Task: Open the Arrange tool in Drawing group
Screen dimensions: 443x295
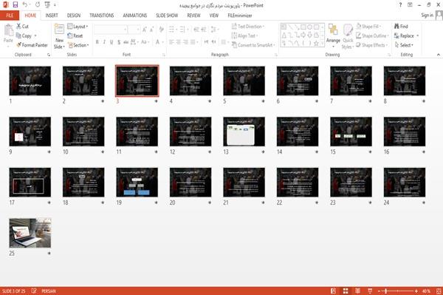Action: (x=333, y=35)
